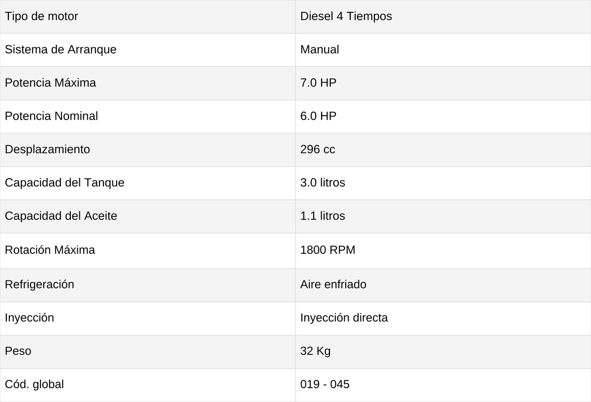Click the 'Aire enfriado' cooling value

[x=333, y=284]
